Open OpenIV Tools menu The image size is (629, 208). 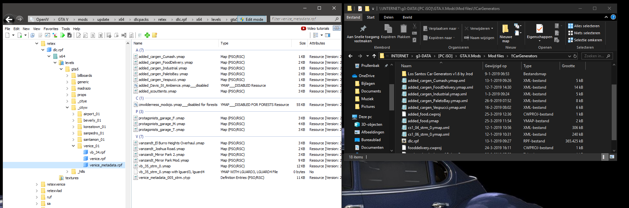[x=66, y=29]
